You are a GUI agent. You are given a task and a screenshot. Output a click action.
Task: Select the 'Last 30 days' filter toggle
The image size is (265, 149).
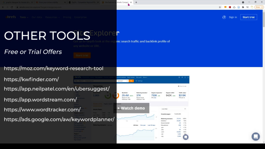coord(152,125)
